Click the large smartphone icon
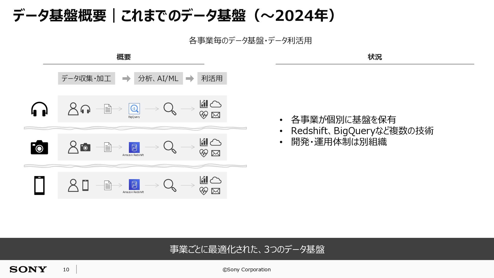Viewport: 494px width, 278px height. pos(39,185)
